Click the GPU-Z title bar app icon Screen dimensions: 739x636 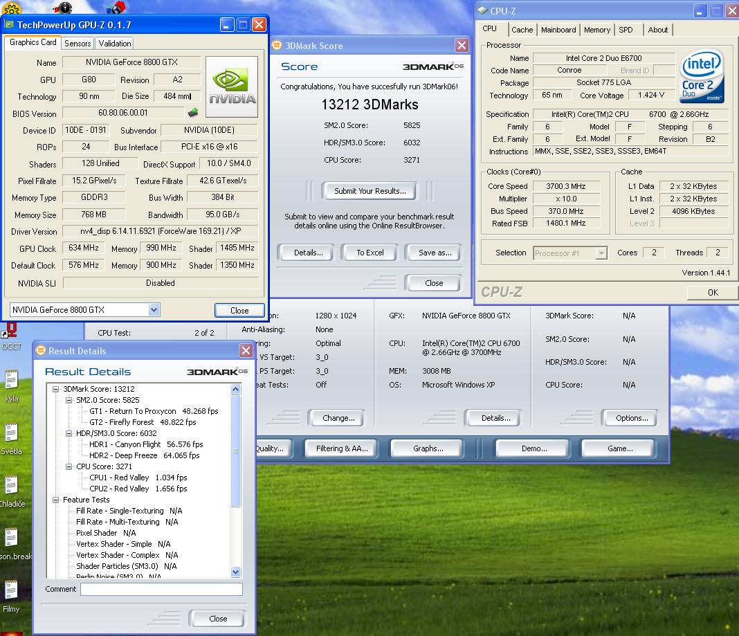(x=9, y=24)
